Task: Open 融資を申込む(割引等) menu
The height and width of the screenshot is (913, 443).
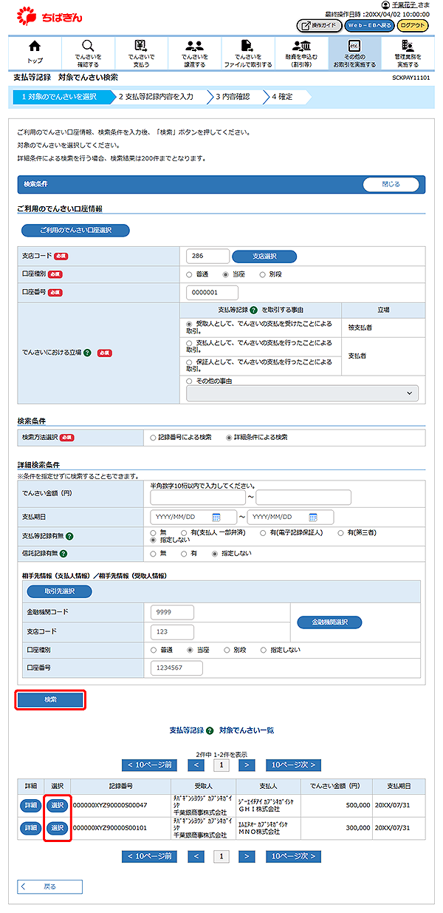Action: tap(301, 52)
